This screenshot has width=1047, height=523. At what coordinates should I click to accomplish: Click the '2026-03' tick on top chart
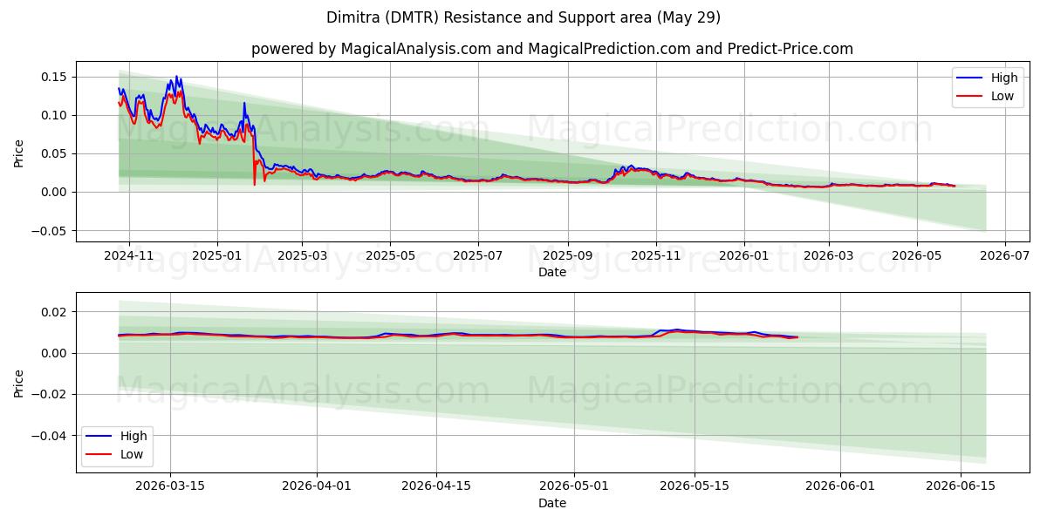829,256
